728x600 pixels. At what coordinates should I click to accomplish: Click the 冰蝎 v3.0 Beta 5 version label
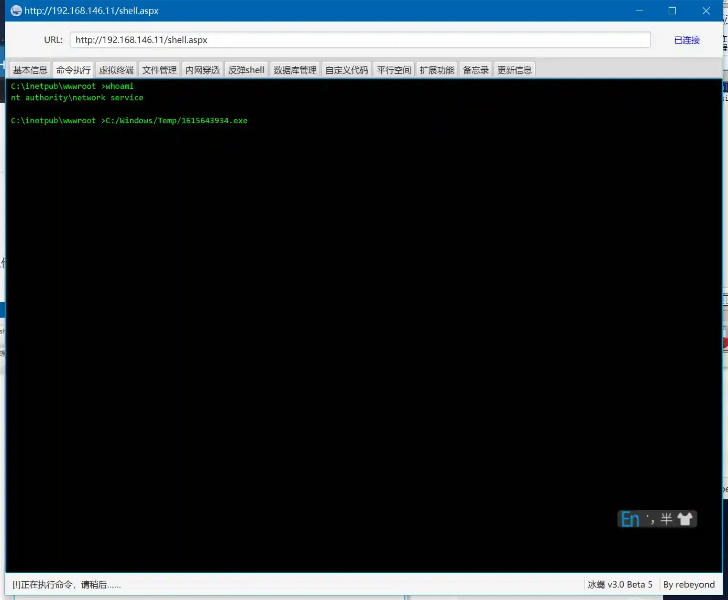620,585
